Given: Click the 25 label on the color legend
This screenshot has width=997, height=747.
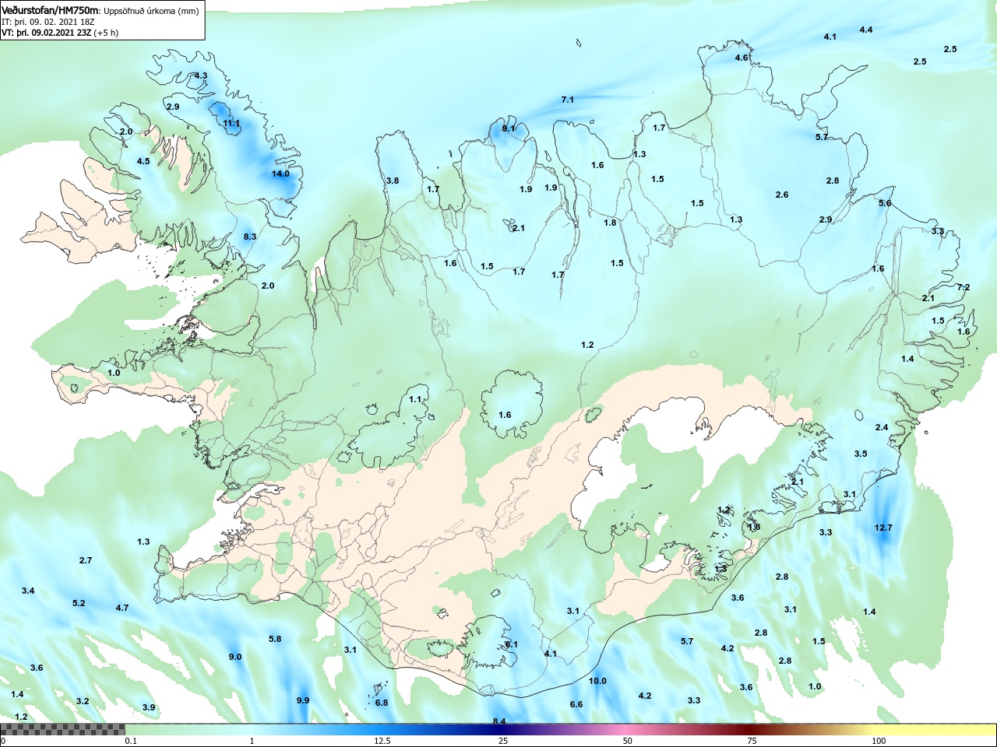Looking at the screenshot, I should [x=504, y=741].
